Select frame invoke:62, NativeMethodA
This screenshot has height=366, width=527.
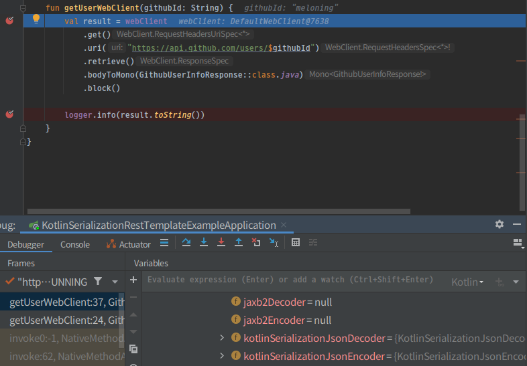(x=62, y=356)
